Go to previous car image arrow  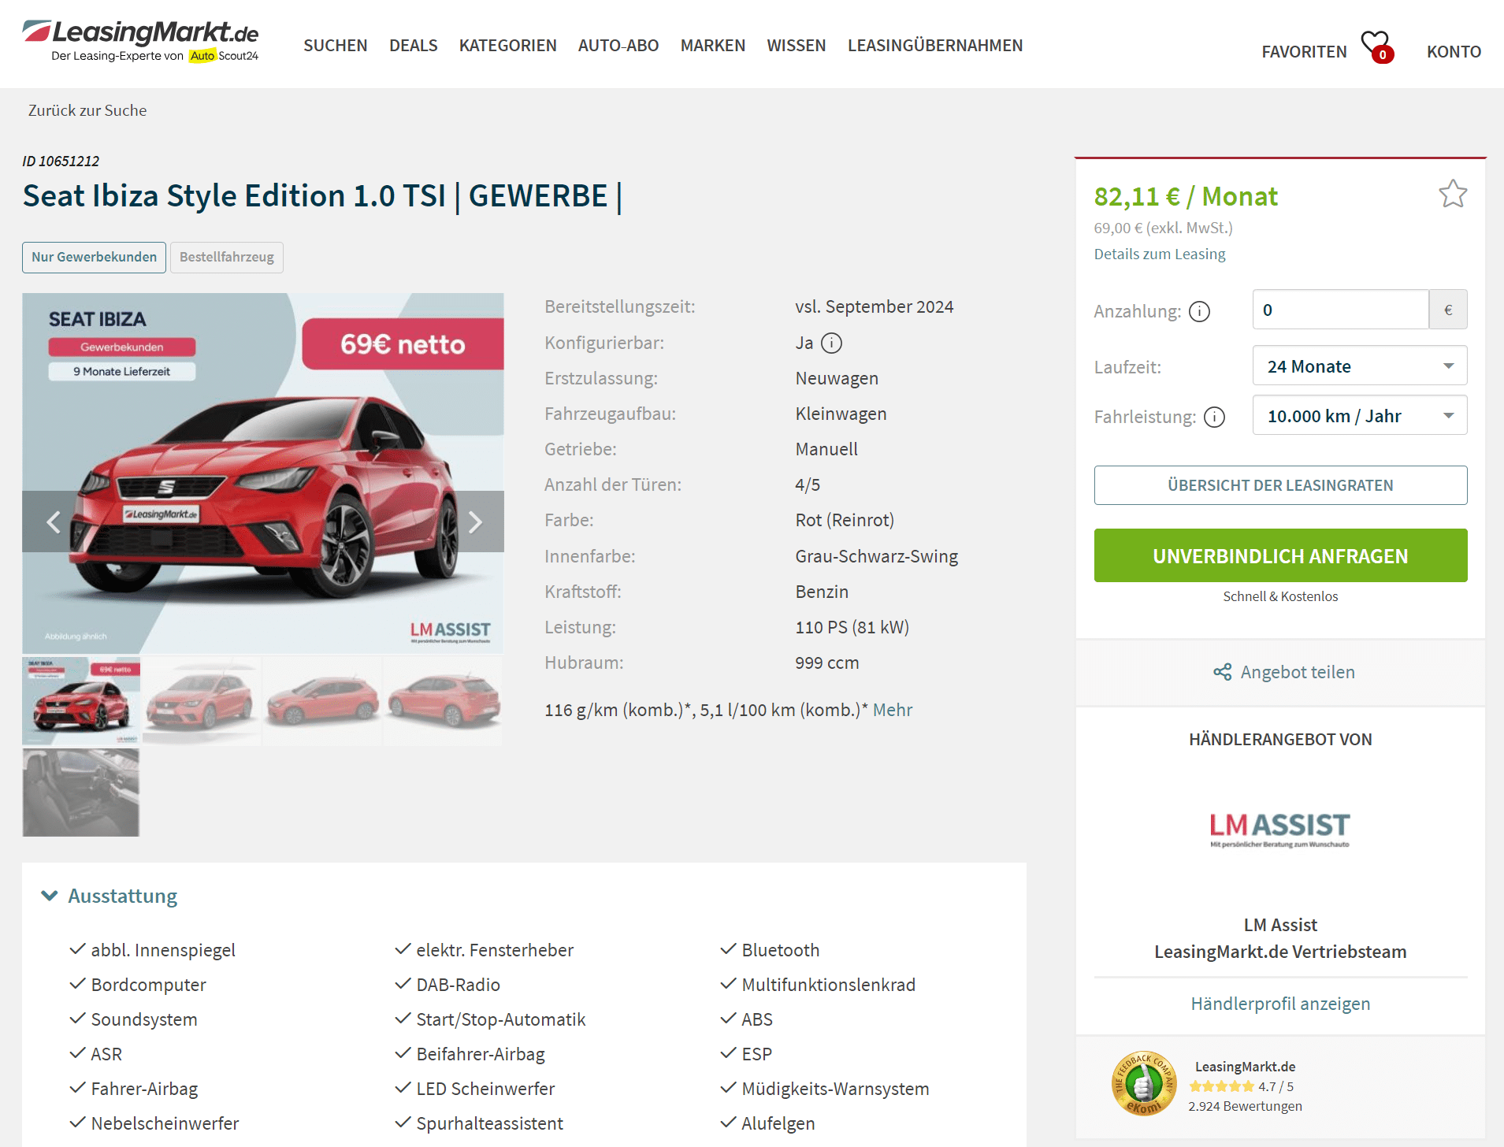coord(53,522)
